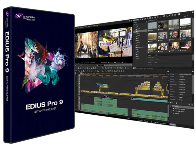Click Insert Mode in the status bar
The width and height of the screenshot is (196, 147).
(140, 120)
